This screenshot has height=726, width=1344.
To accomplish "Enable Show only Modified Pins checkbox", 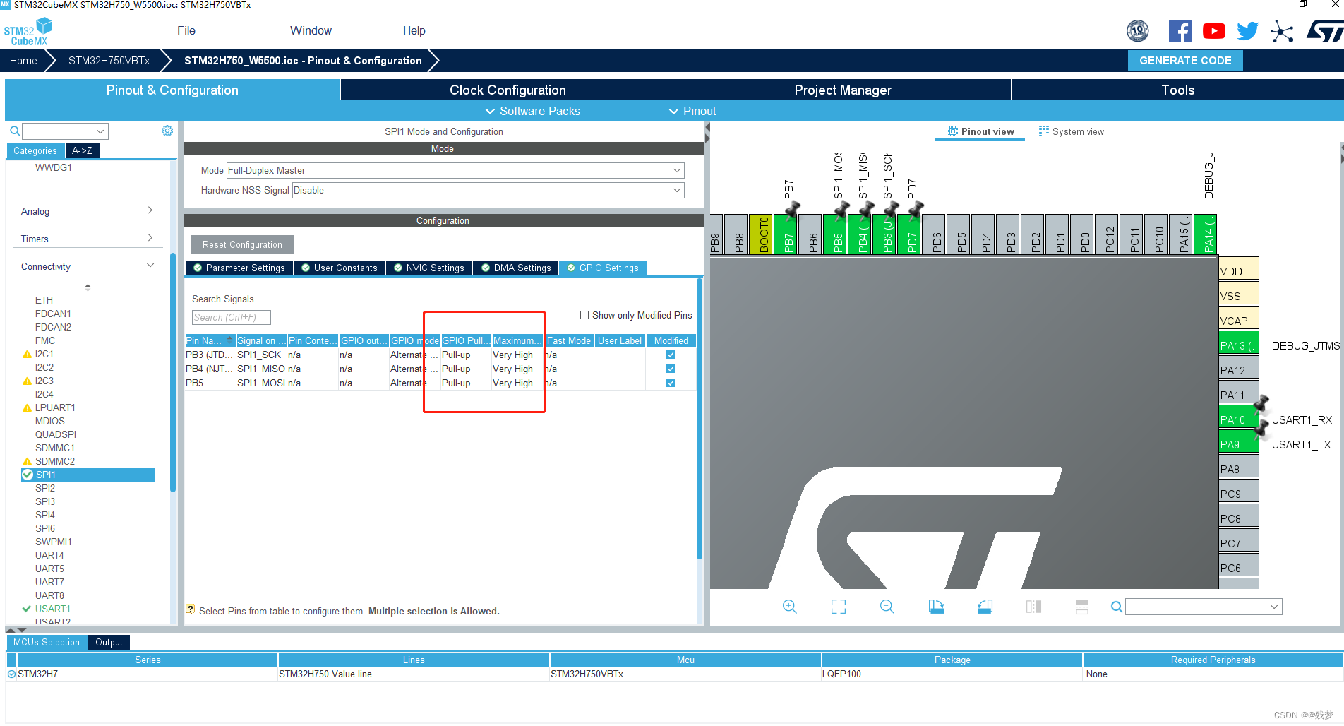I will click(584, 316).
